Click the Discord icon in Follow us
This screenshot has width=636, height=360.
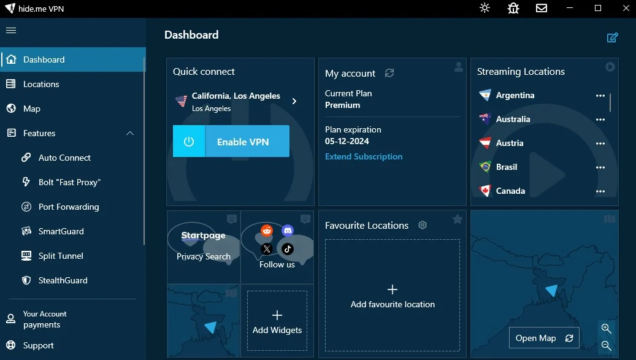pos(288,231)
